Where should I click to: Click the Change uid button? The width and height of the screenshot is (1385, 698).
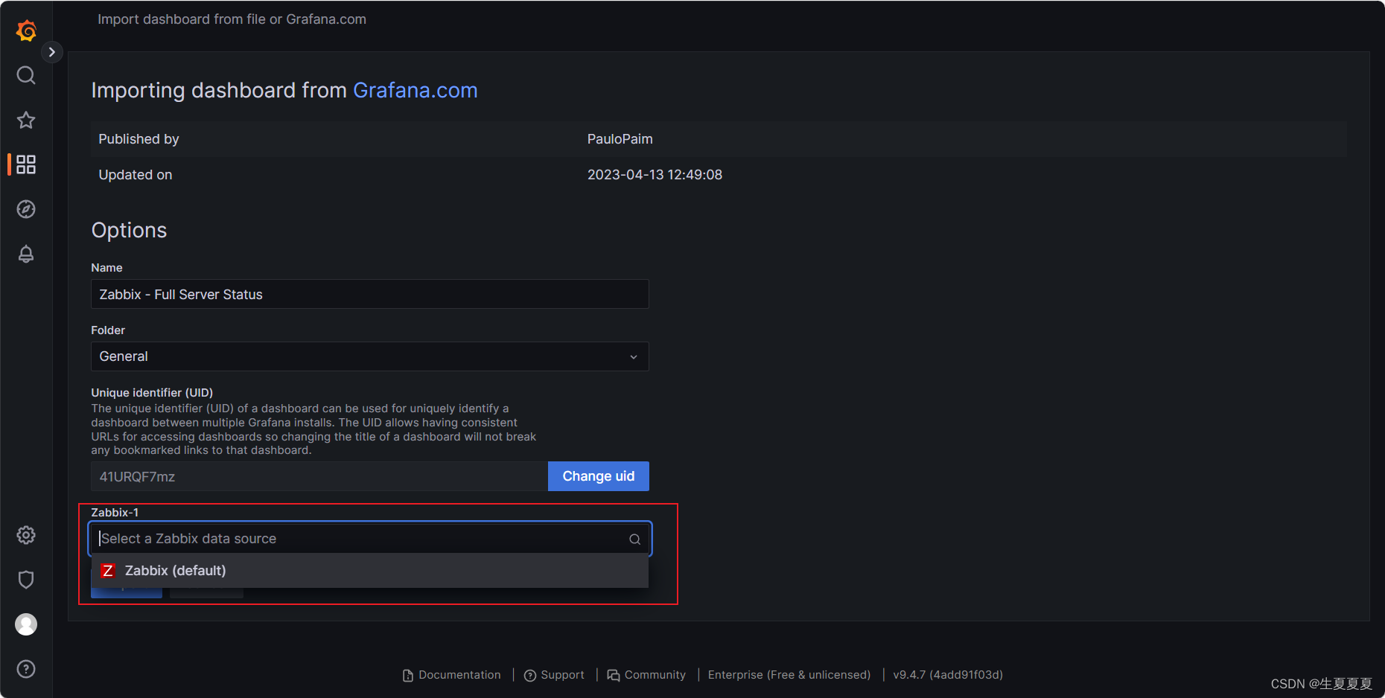[x=598, y=476]
